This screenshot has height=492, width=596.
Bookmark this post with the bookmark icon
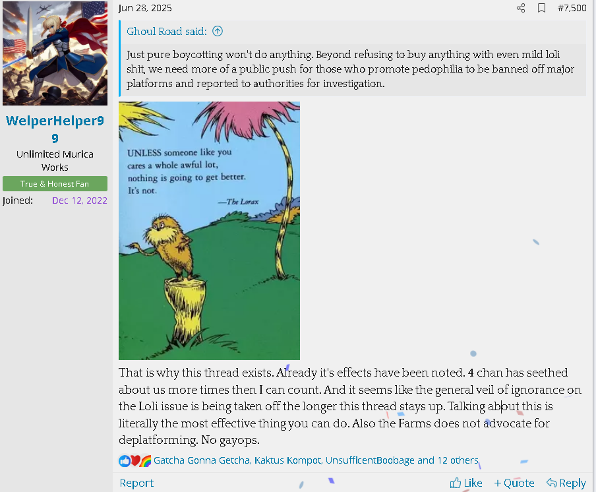tap(542, 8)
